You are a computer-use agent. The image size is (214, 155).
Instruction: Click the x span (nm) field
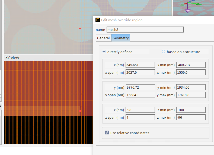(140, 72)
